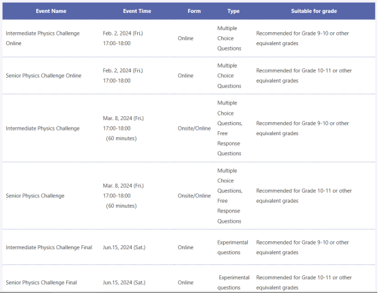Click the Suitable for grade header

314,11
